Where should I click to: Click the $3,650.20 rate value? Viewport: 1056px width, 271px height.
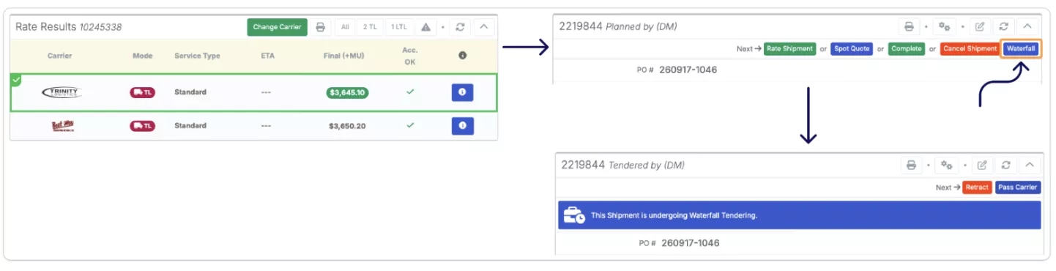pyautogui.click(x=347, y=126)
